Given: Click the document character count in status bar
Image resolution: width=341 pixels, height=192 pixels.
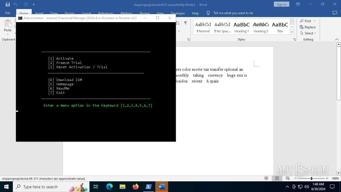Looking at the screenshot, I should [44, 179].
